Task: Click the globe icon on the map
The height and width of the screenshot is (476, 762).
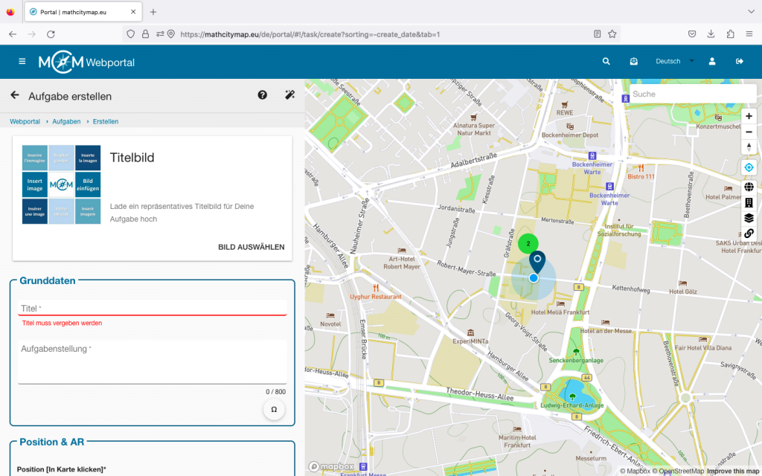Action: pyautogui.click(x=749, y=187)
